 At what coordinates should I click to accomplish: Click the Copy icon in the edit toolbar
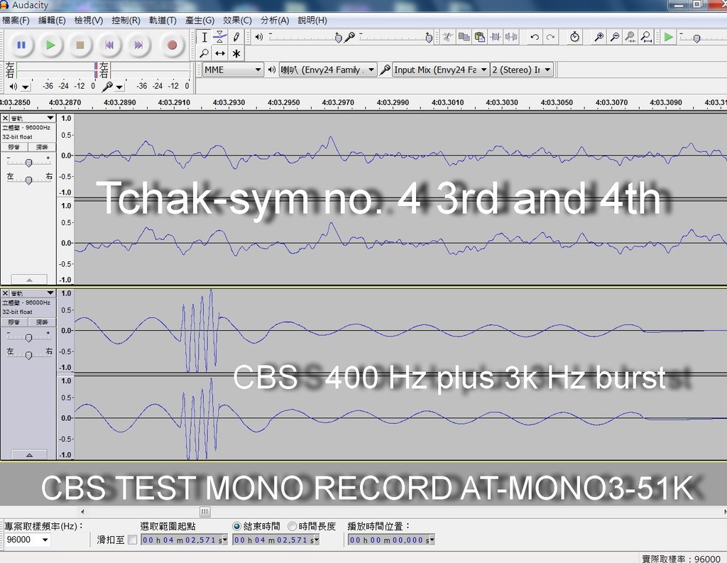click(464, 37)
